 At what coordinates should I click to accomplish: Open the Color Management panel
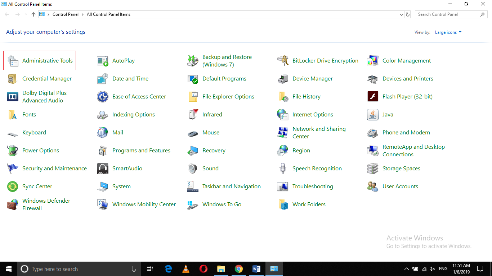pyautogui.click(x=407, y=60)
